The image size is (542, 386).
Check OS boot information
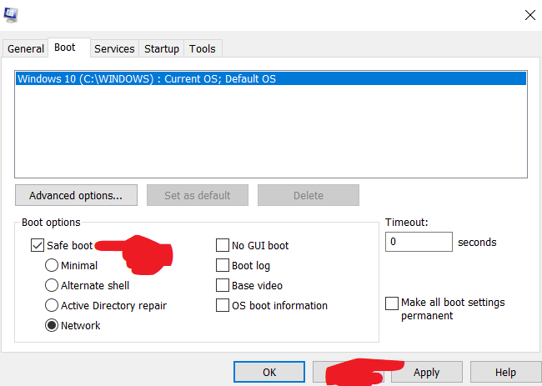pyautogui.click(x=223, y=305)
